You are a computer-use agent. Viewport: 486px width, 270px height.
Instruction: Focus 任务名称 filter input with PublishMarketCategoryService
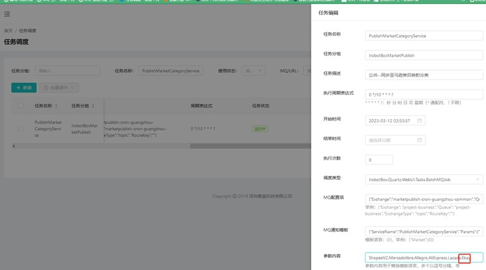(x=171, y=71)
